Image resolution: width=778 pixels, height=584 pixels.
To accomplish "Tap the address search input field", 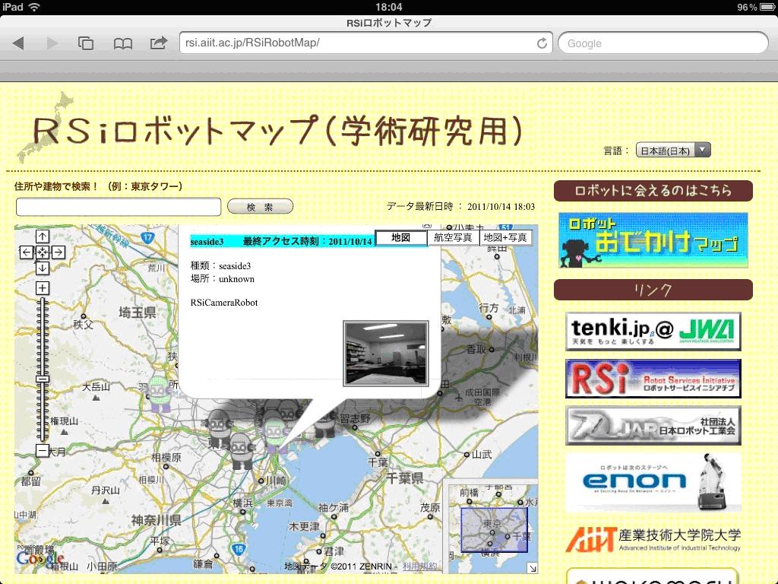I will tap(119, 207).
